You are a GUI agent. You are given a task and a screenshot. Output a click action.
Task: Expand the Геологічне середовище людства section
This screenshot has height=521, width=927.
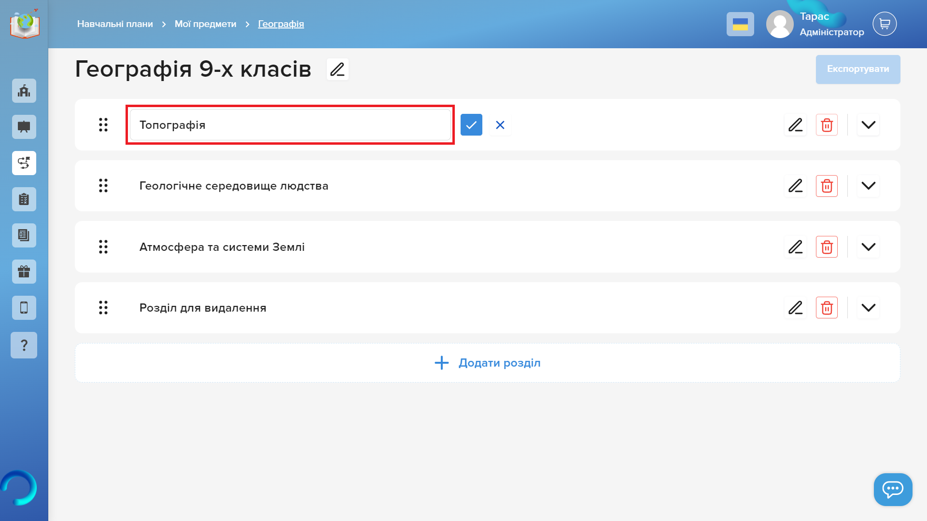868,186
